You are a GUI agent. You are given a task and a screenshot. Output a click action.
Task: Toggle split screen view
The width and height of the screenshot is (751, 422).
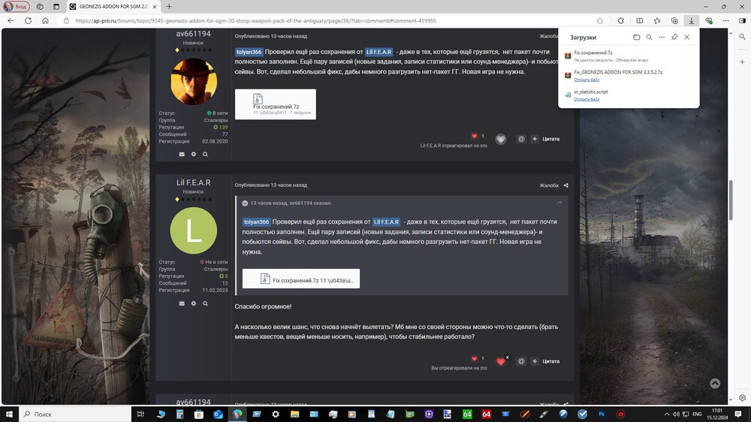pyautogui.click(x=639, y=20)
